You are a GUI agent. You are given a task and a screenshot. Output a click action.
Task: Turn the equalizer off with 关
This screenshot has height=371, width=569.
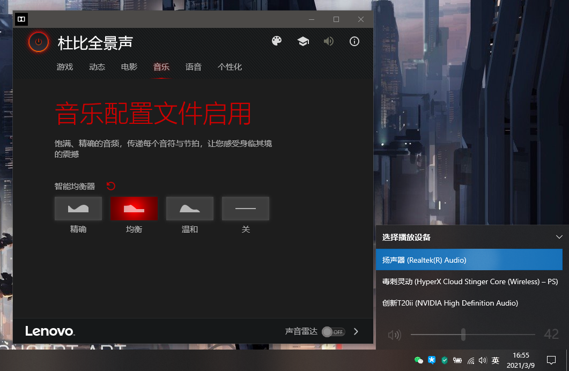246,209
